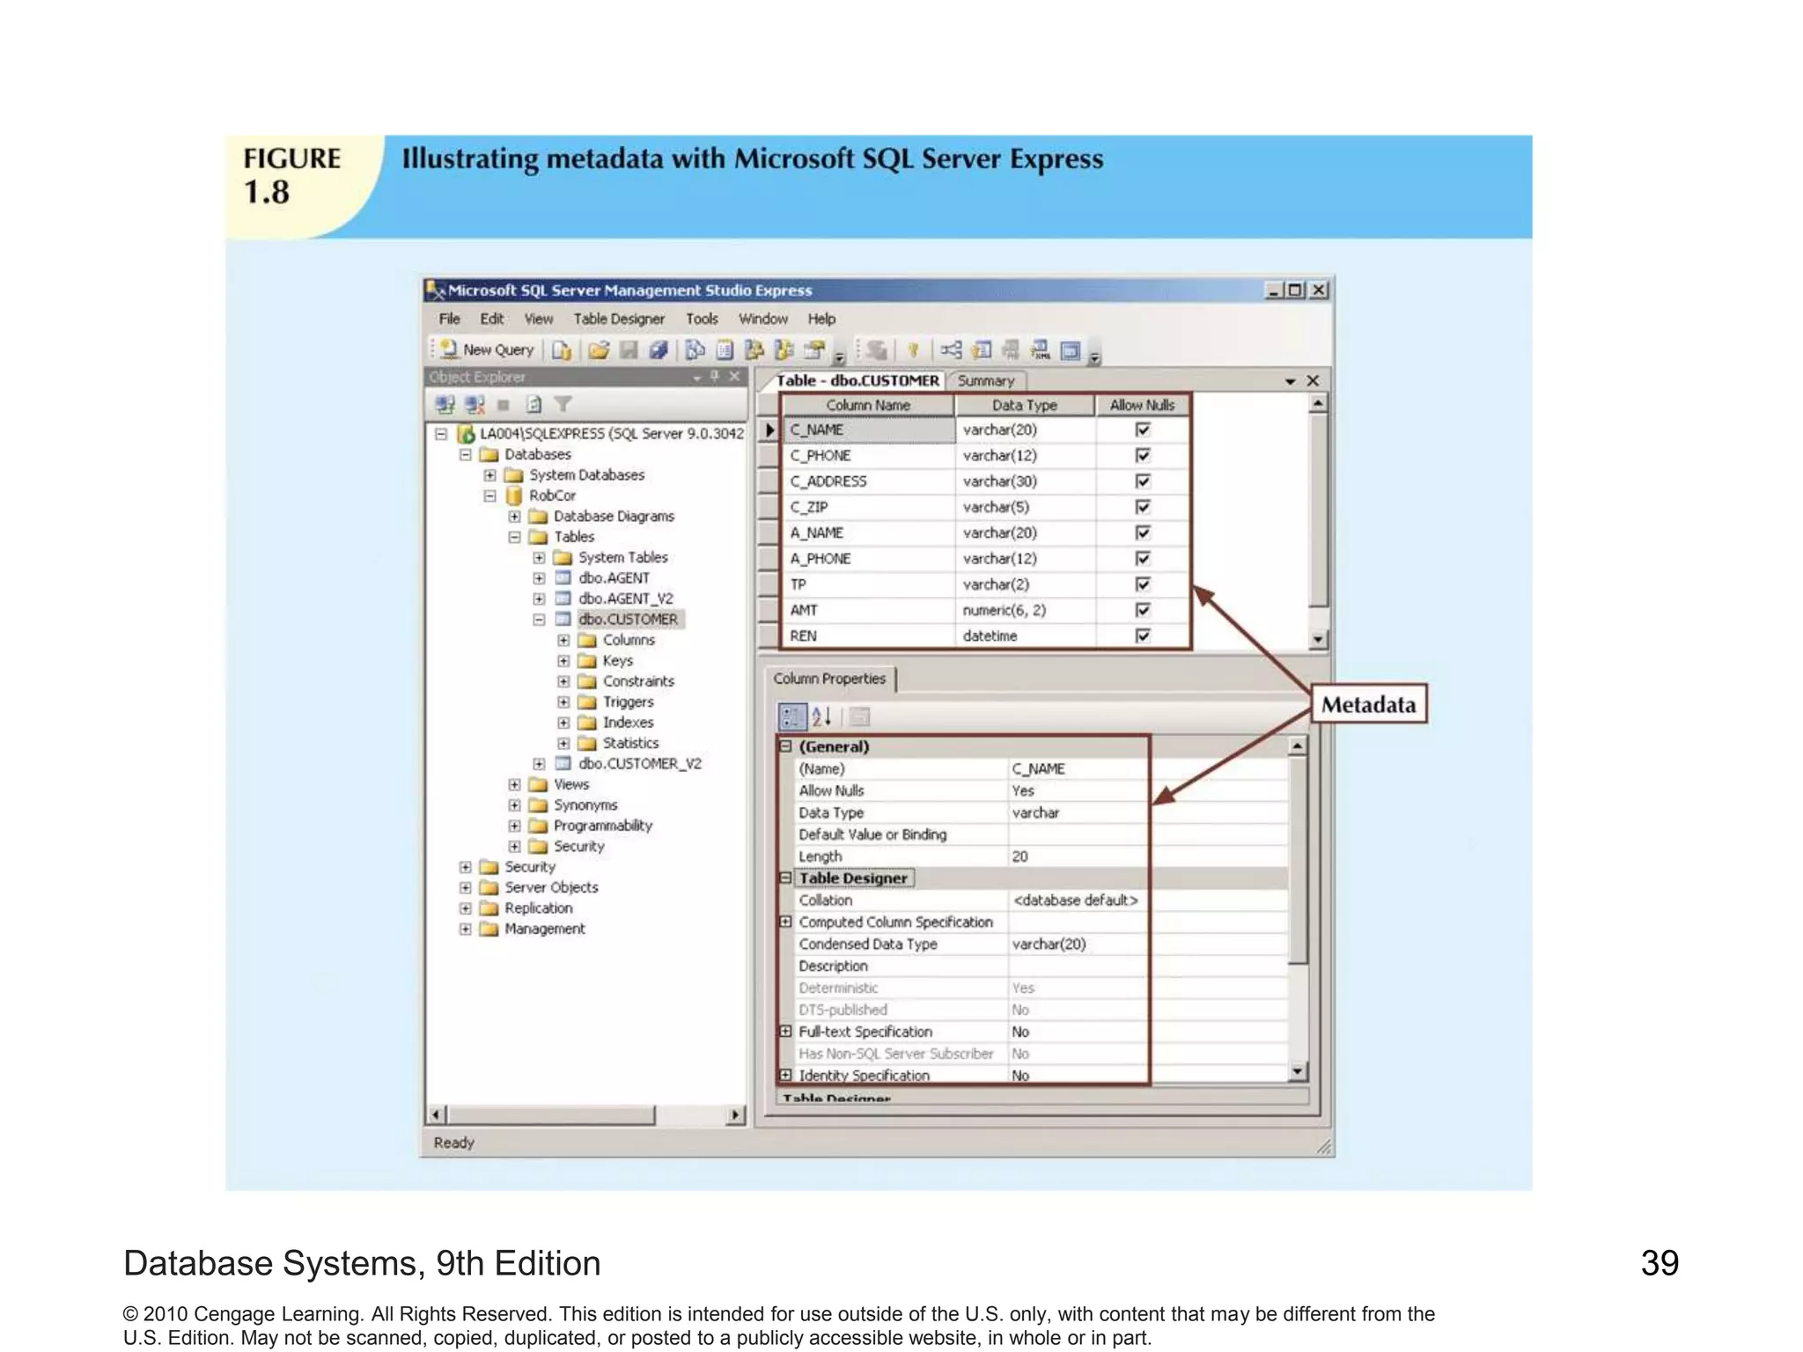
Task: Click the new file icon beside New Query
Action: pos(562,350)
